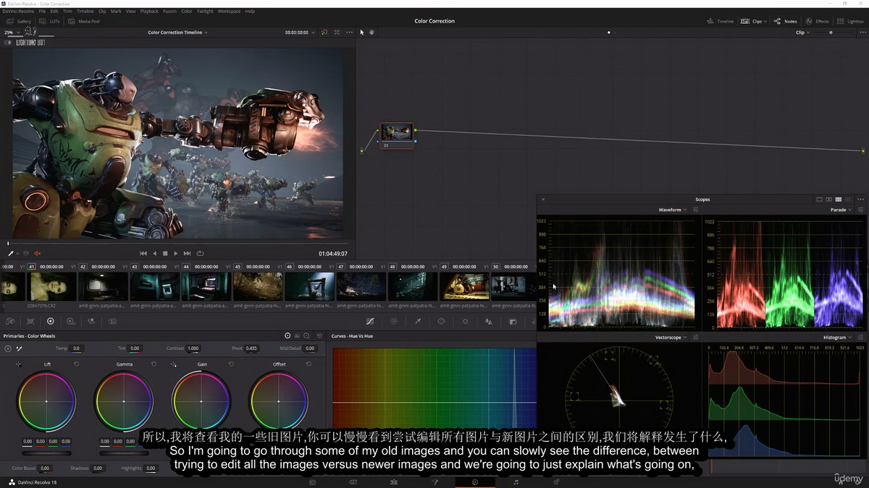869x488 pixels.
Task: Open the Color Match palette
Action: point(30,321)
